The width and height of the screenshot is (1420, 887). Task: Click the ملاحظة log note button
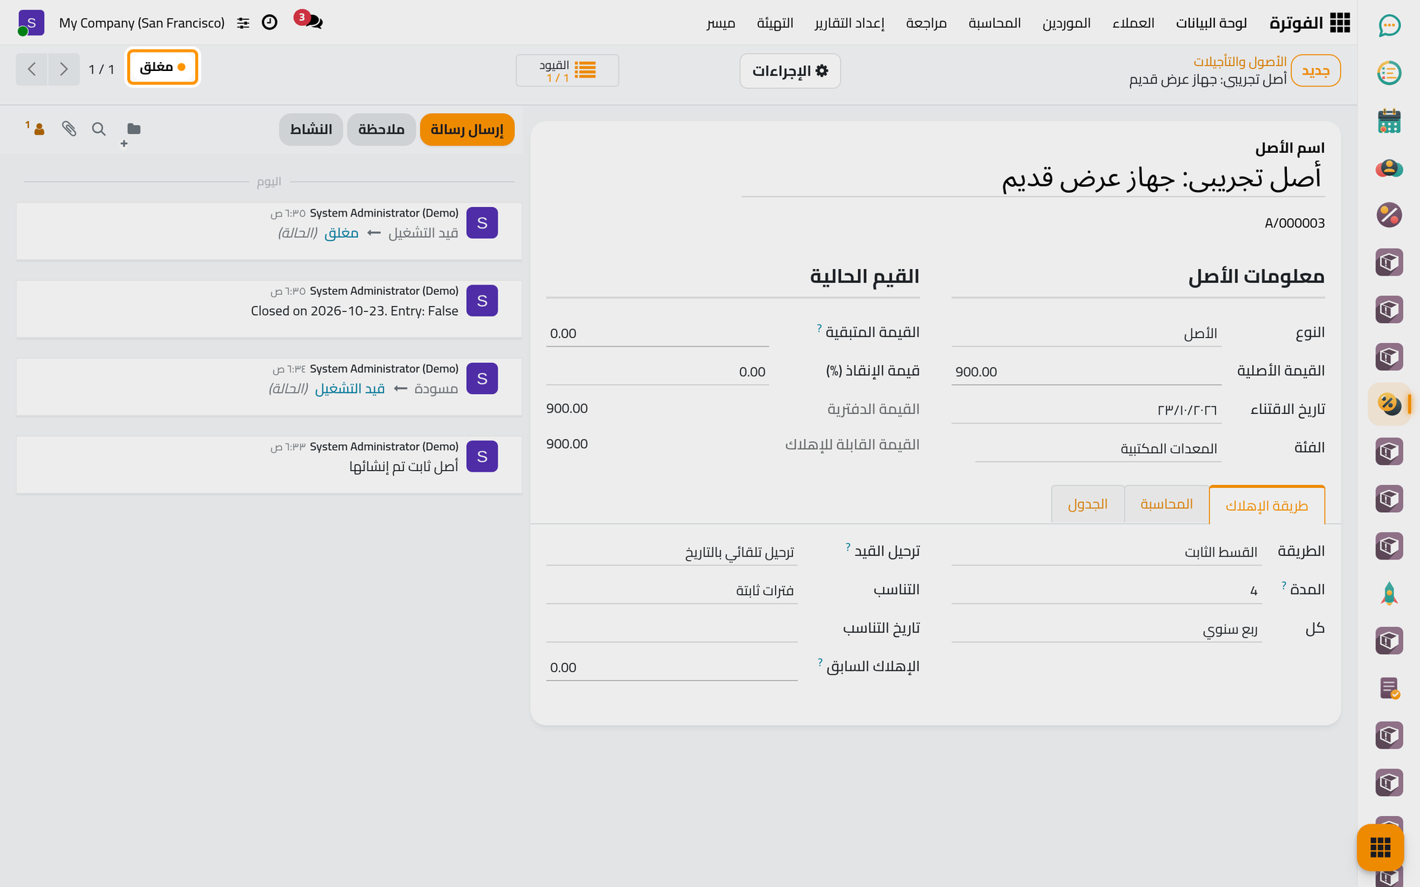[381, 129]
